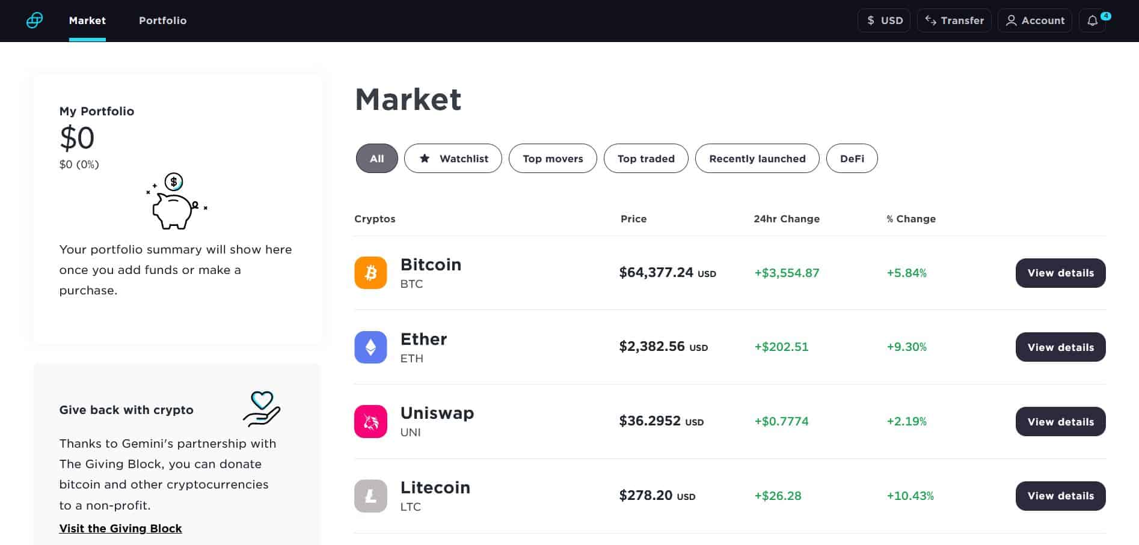Enable the Top movers filter

click(553, 159)
